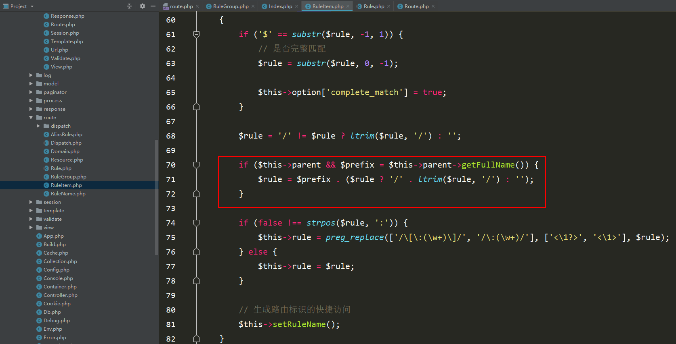This screenshot has width=676, height=344.
Task: Close the Rule.php tab
Action: tap(388, 6)
